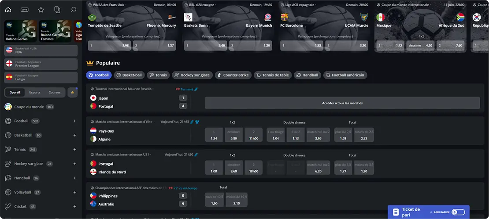Viewport: 489px width, 219px height.
Task: Expand the Tennis sidebar category
Action: point(74,150)
